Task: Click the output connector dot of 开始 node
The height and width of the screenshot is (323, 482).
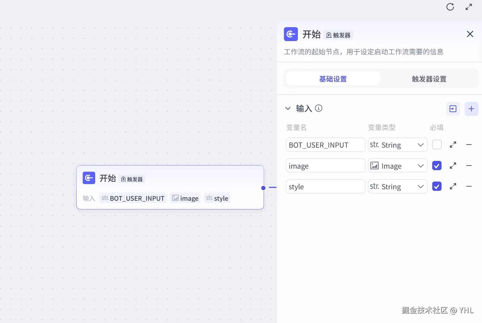Action: (263, 188)
